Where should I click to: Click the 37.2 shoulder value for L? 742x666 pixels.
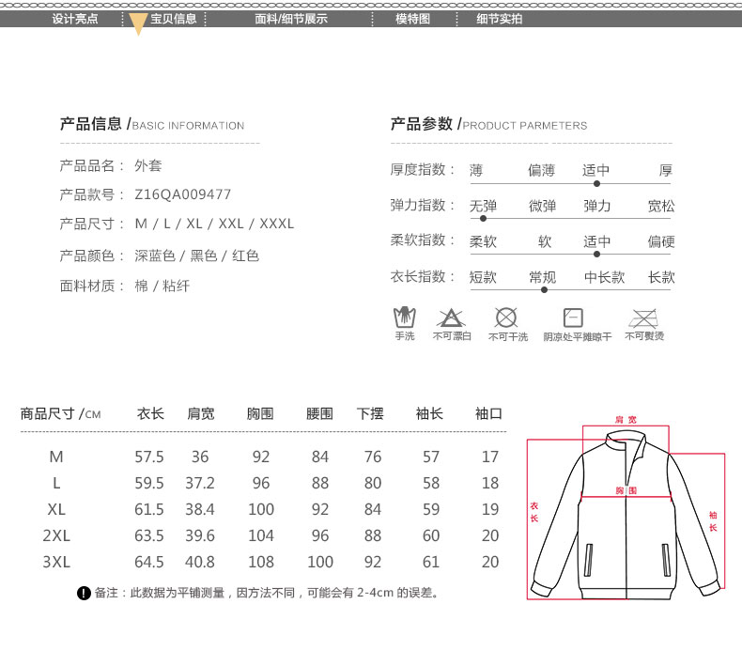(200, 483)
